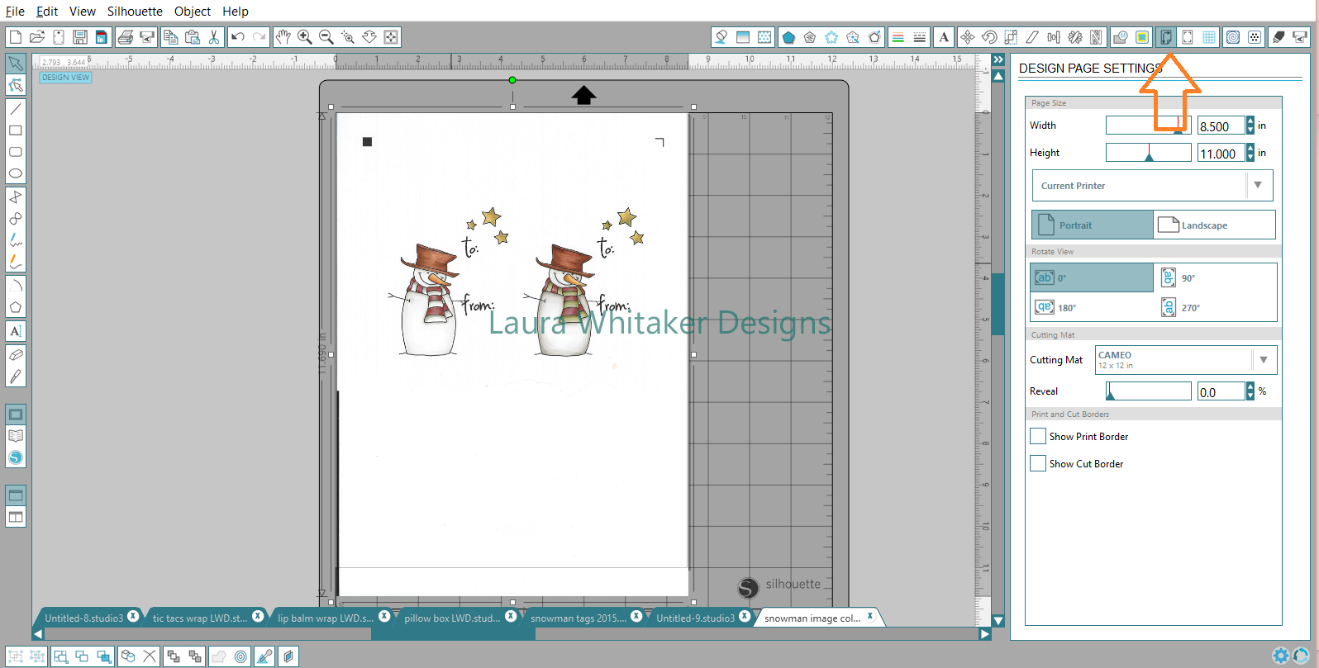This screenshot has height=668, width=1319.
Task: Click the Fit to Window icon
Action: click(391, 37)
